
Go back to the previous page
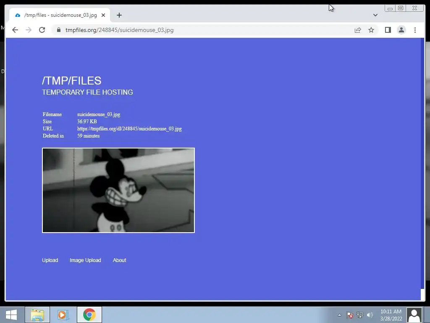(x=15, y=30)
